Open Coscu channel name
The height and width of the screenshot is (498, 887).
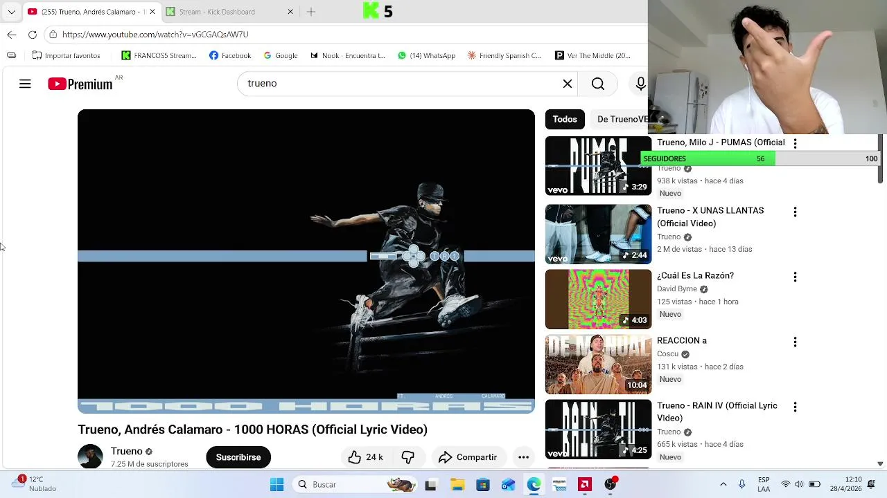tap(668, 354)
